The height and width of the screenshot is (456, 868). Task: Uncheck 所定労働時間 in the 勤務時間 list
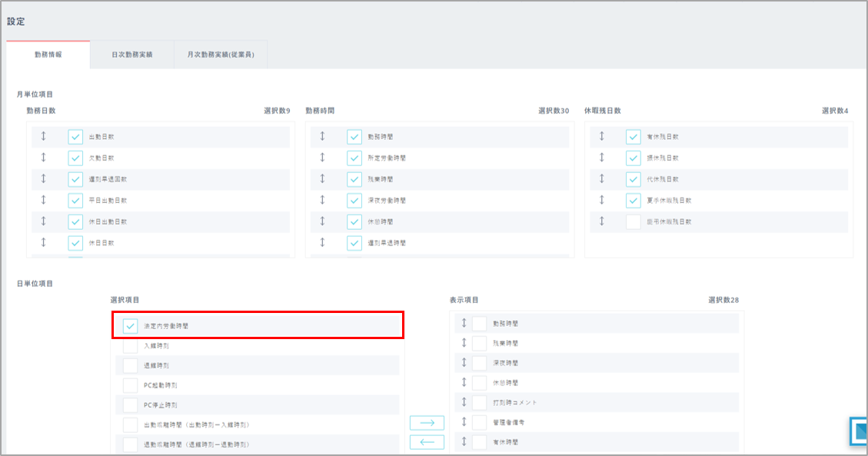click(354, 158)
